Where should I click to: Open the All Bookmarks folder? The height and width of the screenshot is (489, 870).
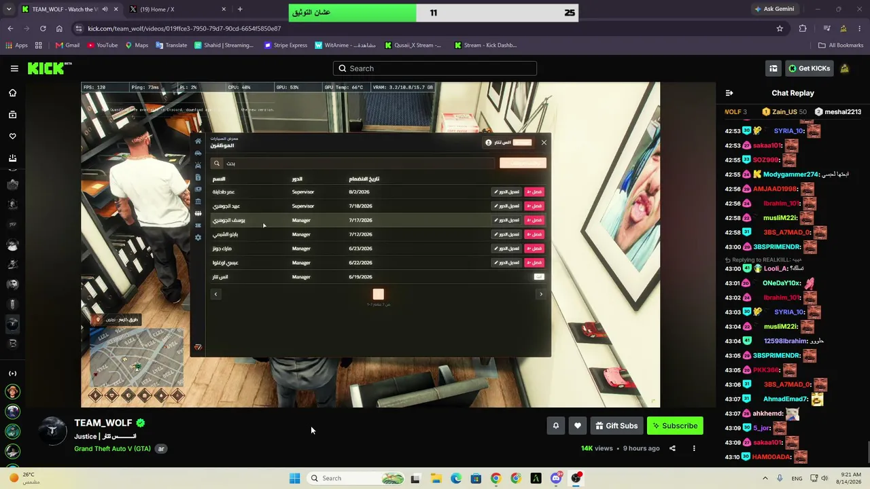(x=841, y=46)
